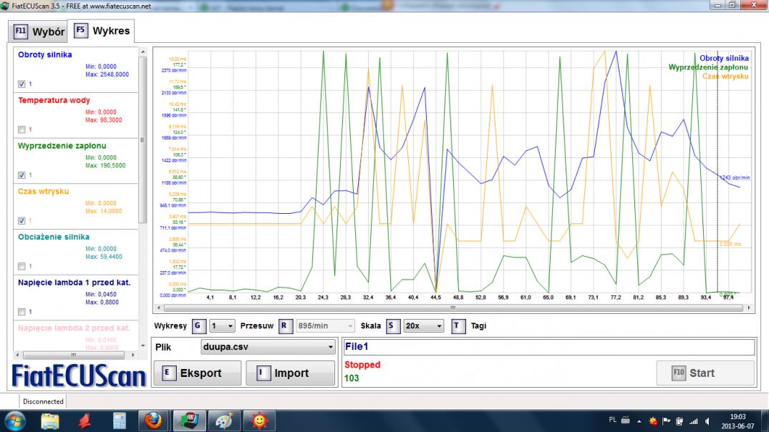Open the calculator from the taskbar
The height and width of the screenshot is (432, 769).
[x=119, y=421]
